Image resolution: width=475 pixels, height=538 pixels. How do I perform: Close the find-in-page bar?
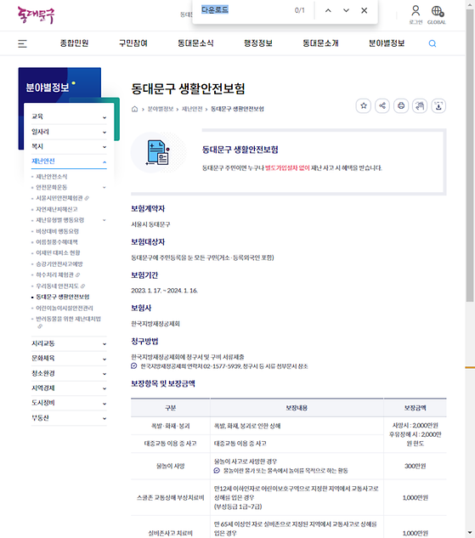pyautogui.click(x=365, y=11)
